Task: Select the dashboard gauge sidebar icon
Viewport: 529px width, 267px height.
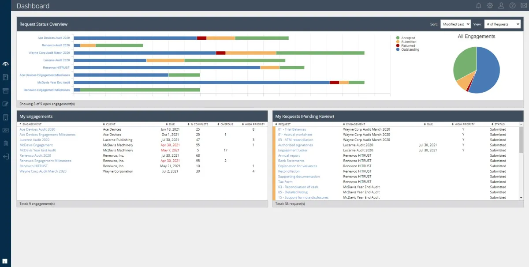Action: pyautogui.click(x=5, y=64)
